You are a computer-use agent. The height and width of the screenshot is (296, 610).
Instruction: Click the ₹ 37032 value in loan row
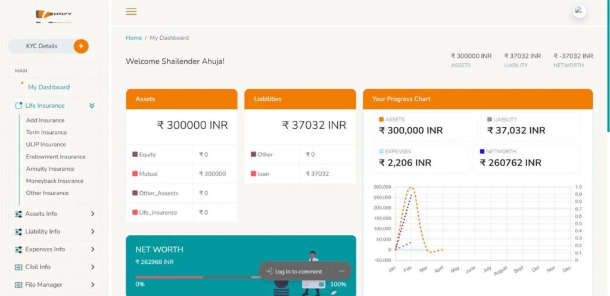pos(317,174)
